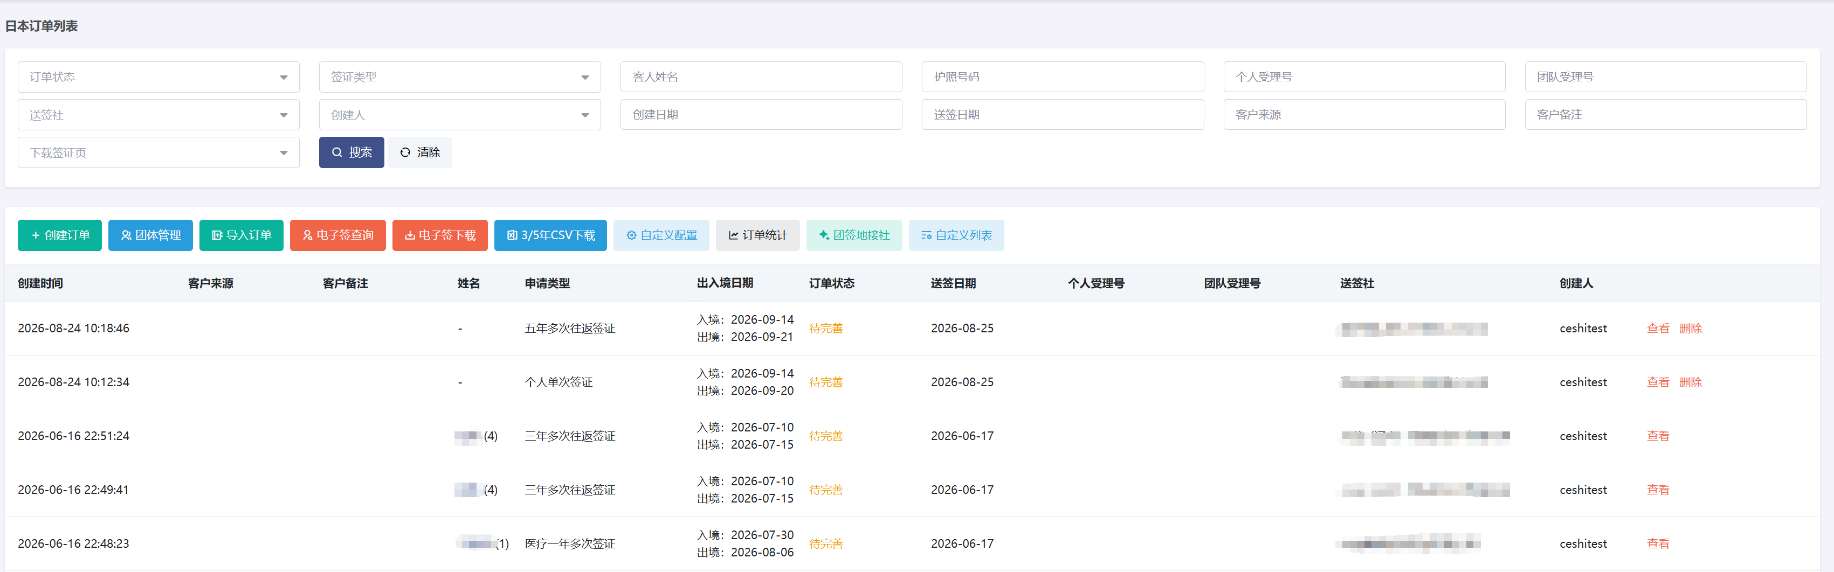Click 五年多次往返签证 cell
This screenshot has height=572, width=1834.
click(570, 329)
